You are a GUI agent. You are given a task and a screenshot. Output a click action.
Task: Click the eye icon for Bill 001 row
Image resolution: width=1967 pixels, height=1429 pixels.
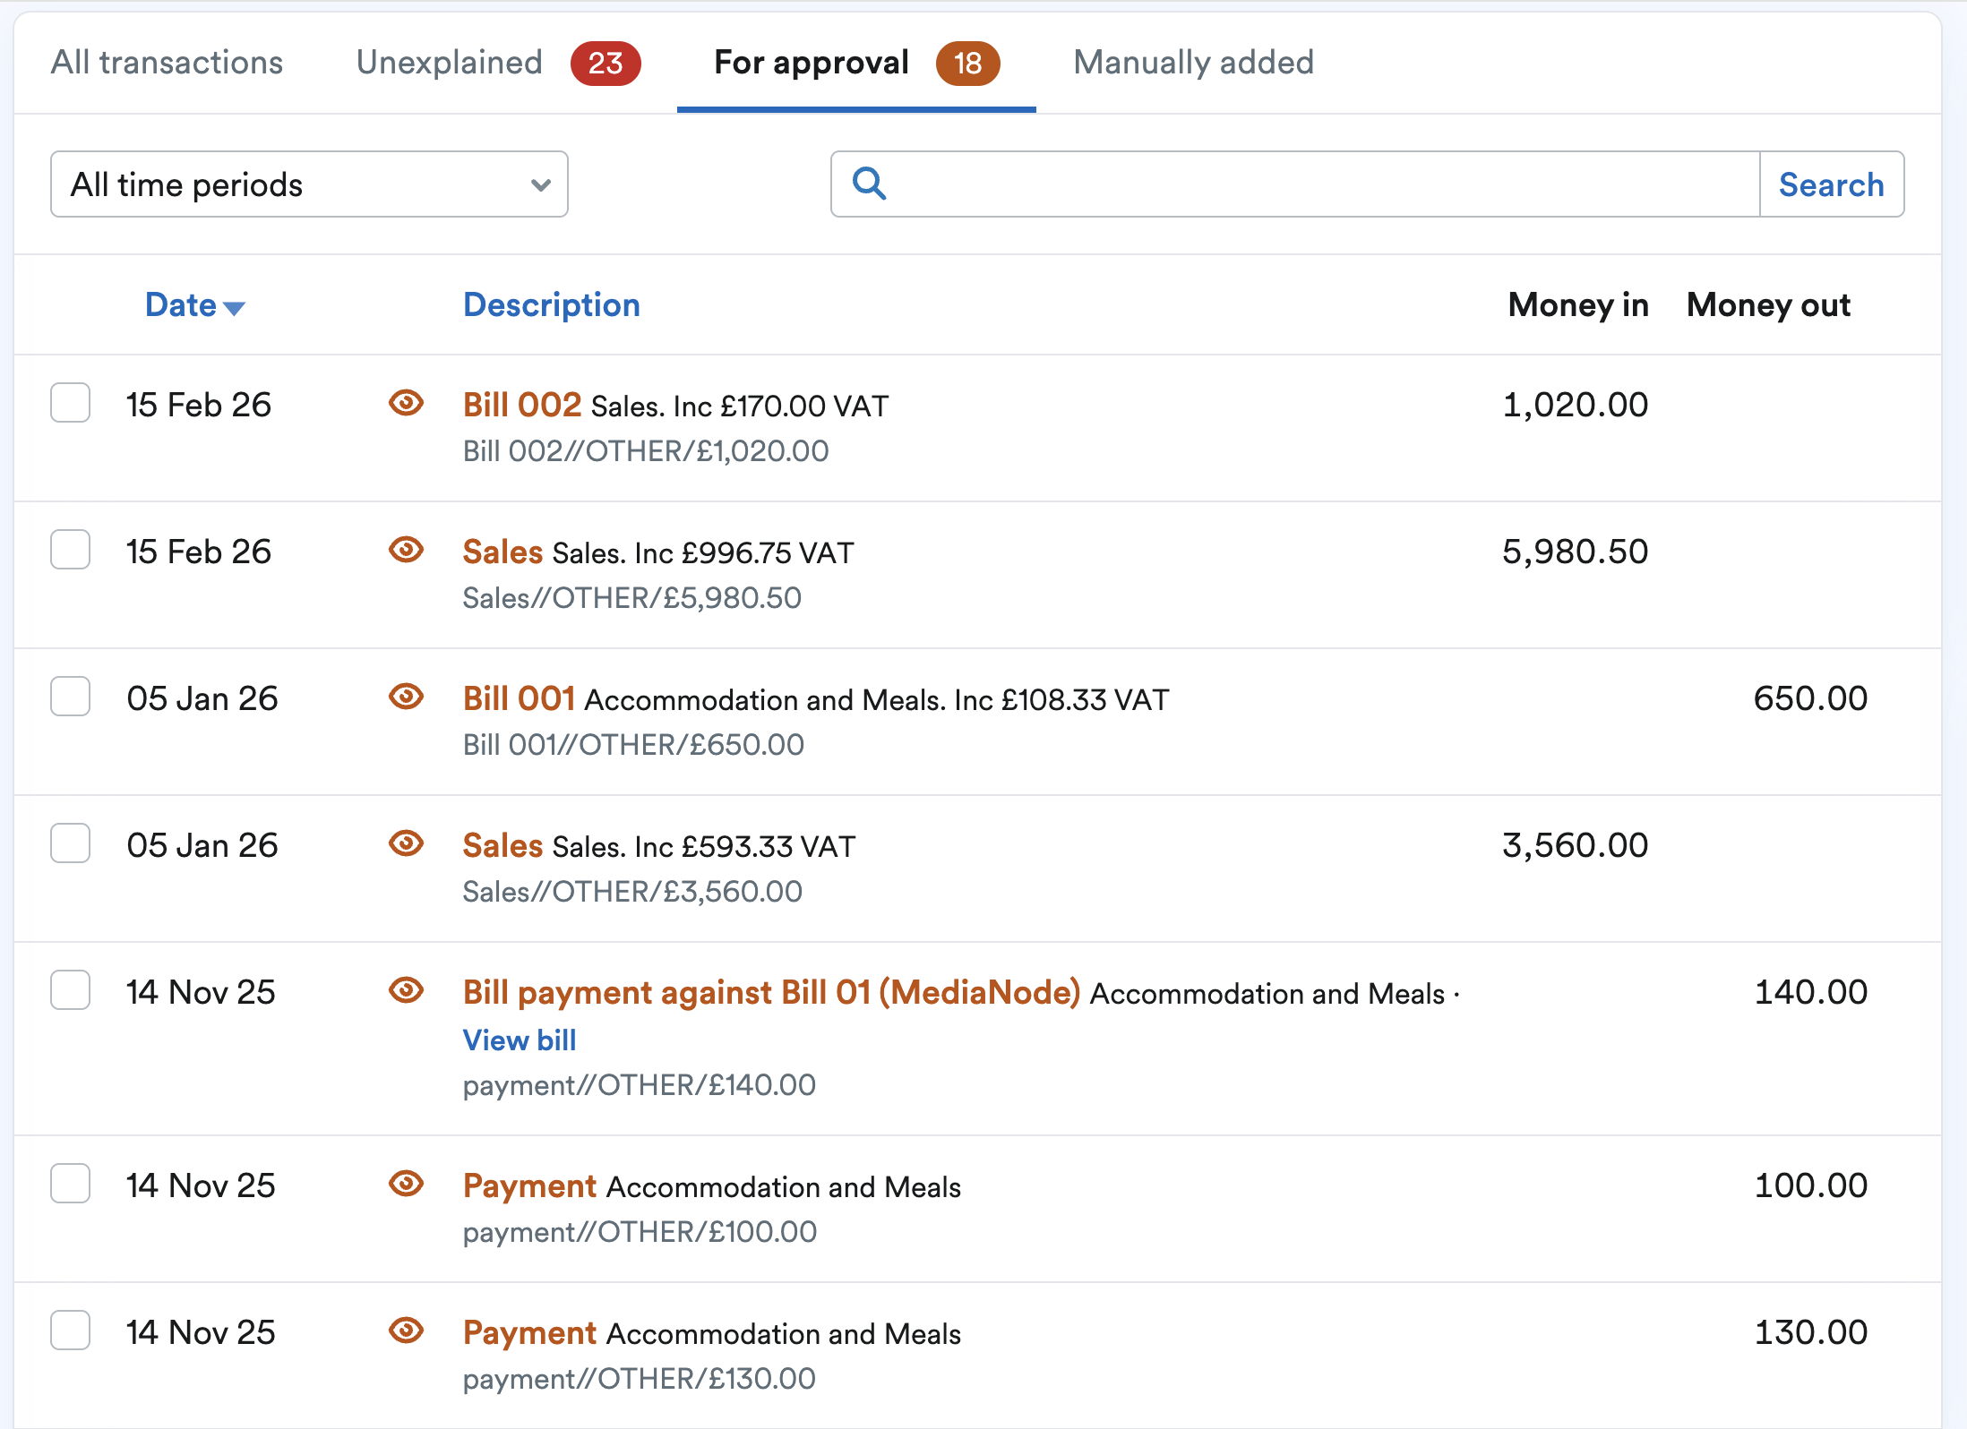pos(406,697)
